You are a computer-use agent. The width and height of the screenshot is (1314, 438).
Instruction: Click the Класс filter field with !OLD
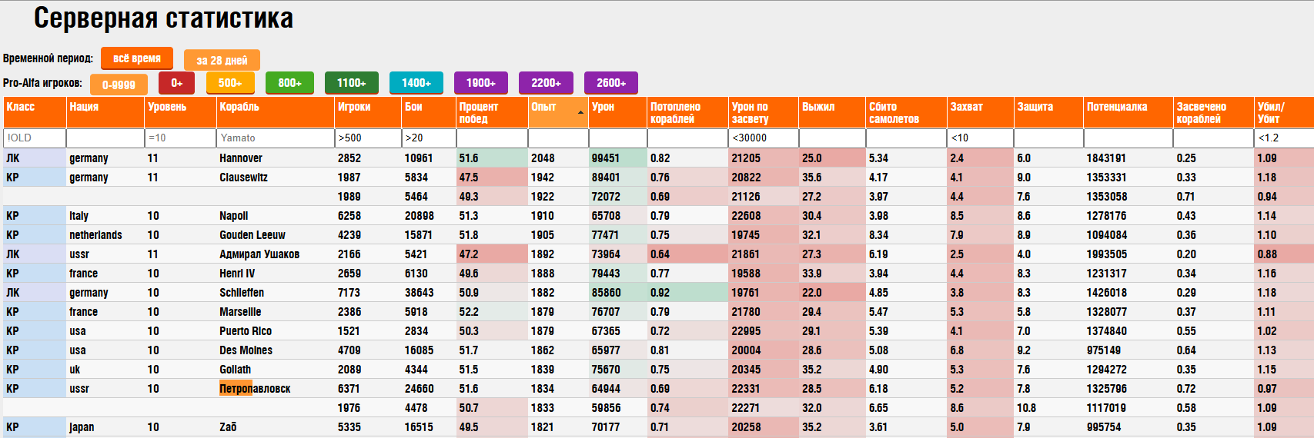click(35, 138)
